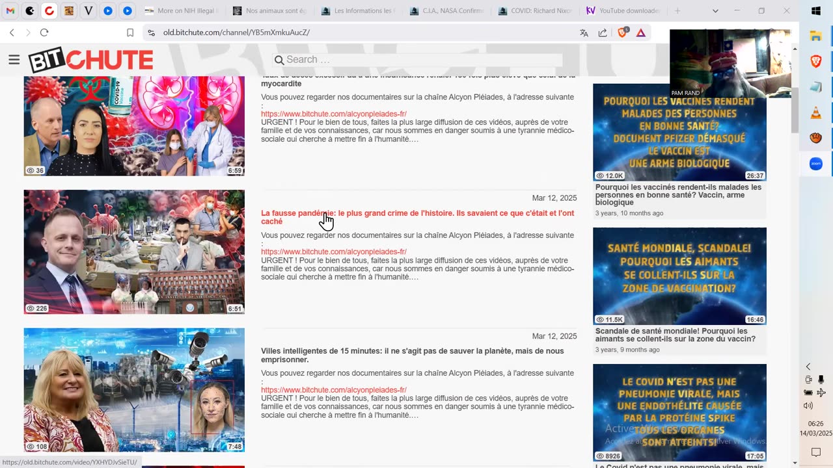Click the page vertical scrollbar thumb
This screenshot has height=468, width=833.
(795, 109)
